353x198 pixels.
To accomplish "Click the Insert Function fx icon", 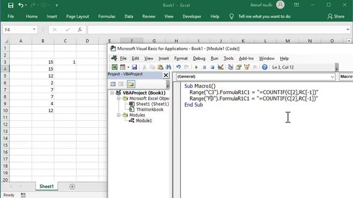I will (x=79, y=30).
